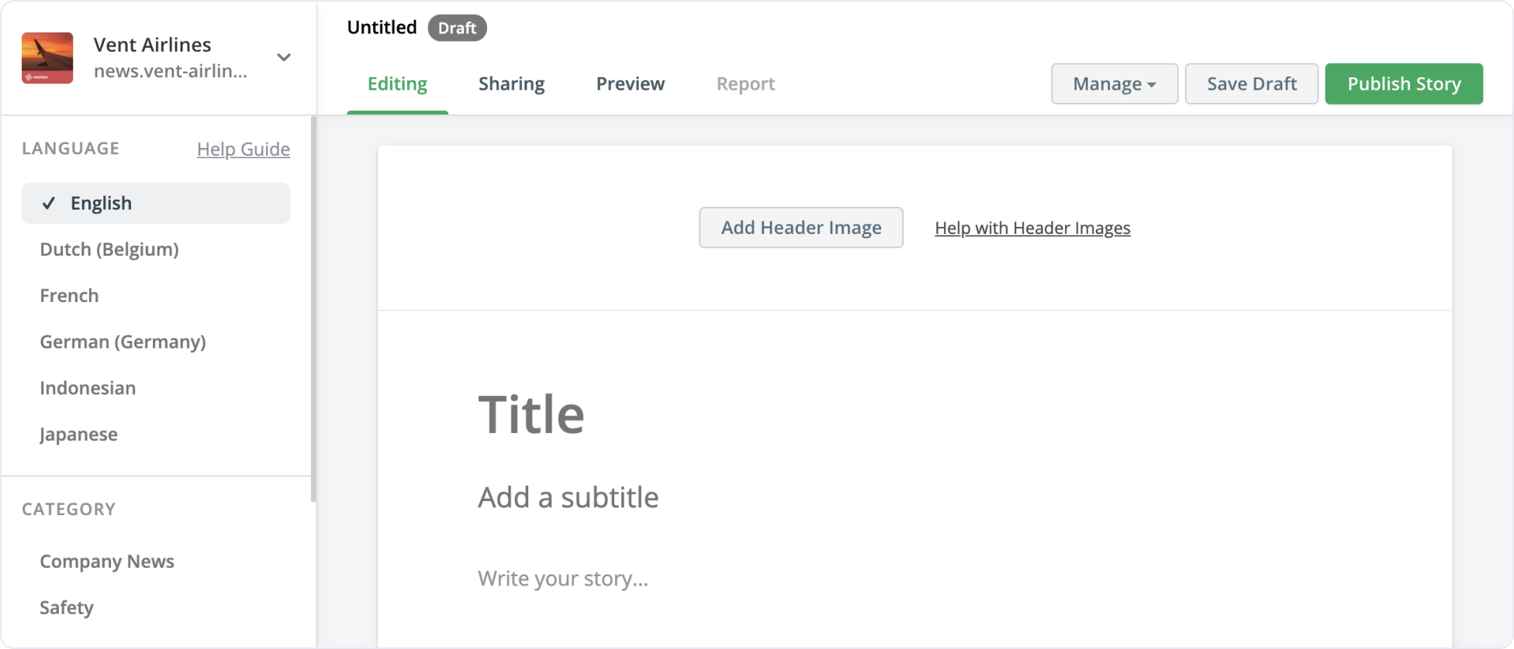The image size is (1514, 649).
Task: Open the Preview tab
Action: pyautogui.click(x=630, y=84)
